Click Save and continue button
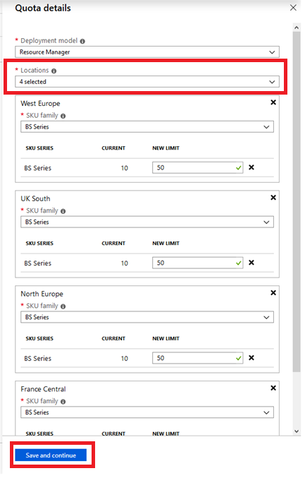Viewport: 305px width, 478px height. point(51,455)
